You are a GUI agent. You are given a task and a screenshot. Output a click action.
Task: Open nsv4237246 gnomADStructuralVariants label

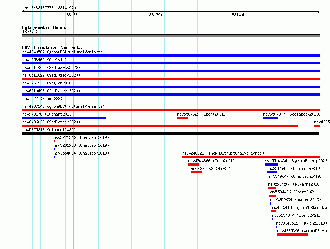coord(63,106)
